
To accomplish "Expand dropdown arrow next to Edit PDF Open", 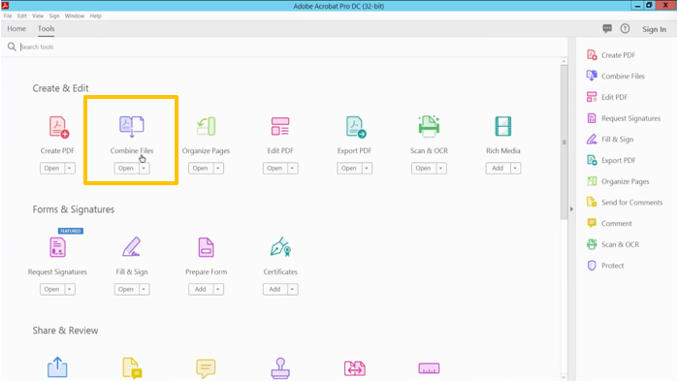I will click(293, 168).
